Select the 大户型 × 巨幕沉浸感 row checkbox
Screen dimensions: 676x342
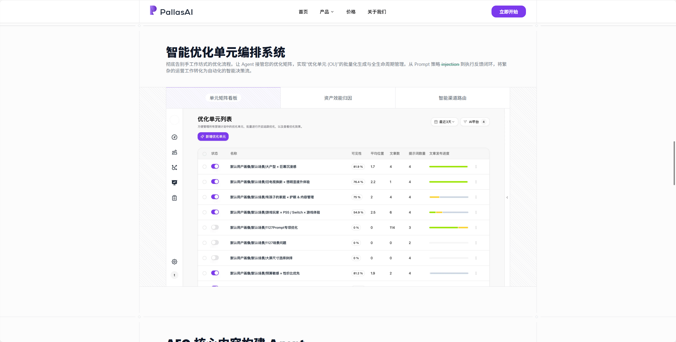tap(204, 167)
